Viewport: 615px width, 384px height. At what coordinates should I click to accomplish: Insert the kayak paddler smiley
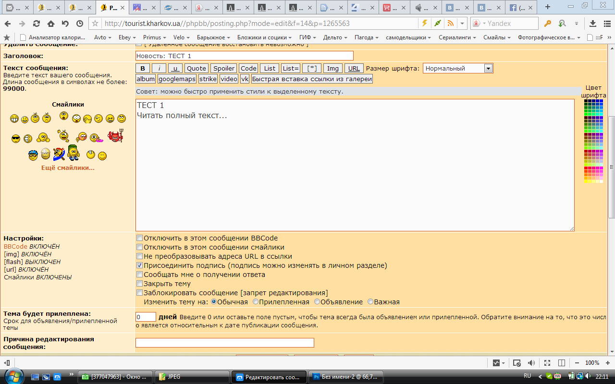tap(59, 154)
